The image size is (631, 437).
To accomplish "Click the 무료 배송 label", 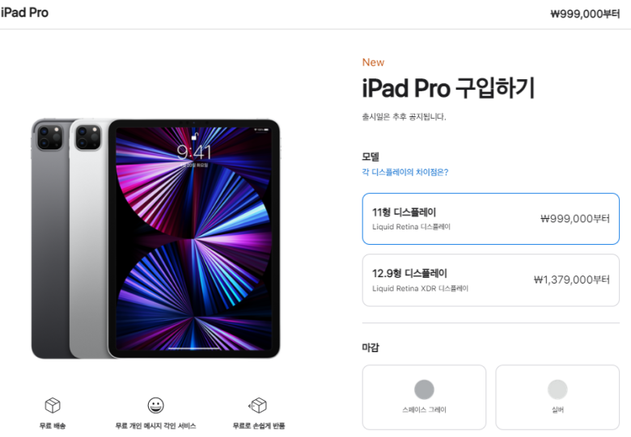I will tap(53, 426).
